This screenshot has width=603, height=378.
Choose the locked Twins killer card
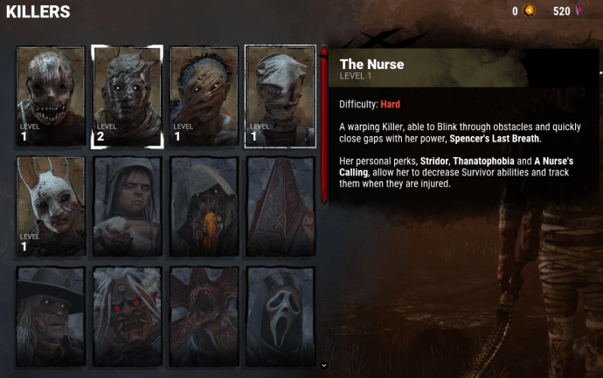click(128, 206)
